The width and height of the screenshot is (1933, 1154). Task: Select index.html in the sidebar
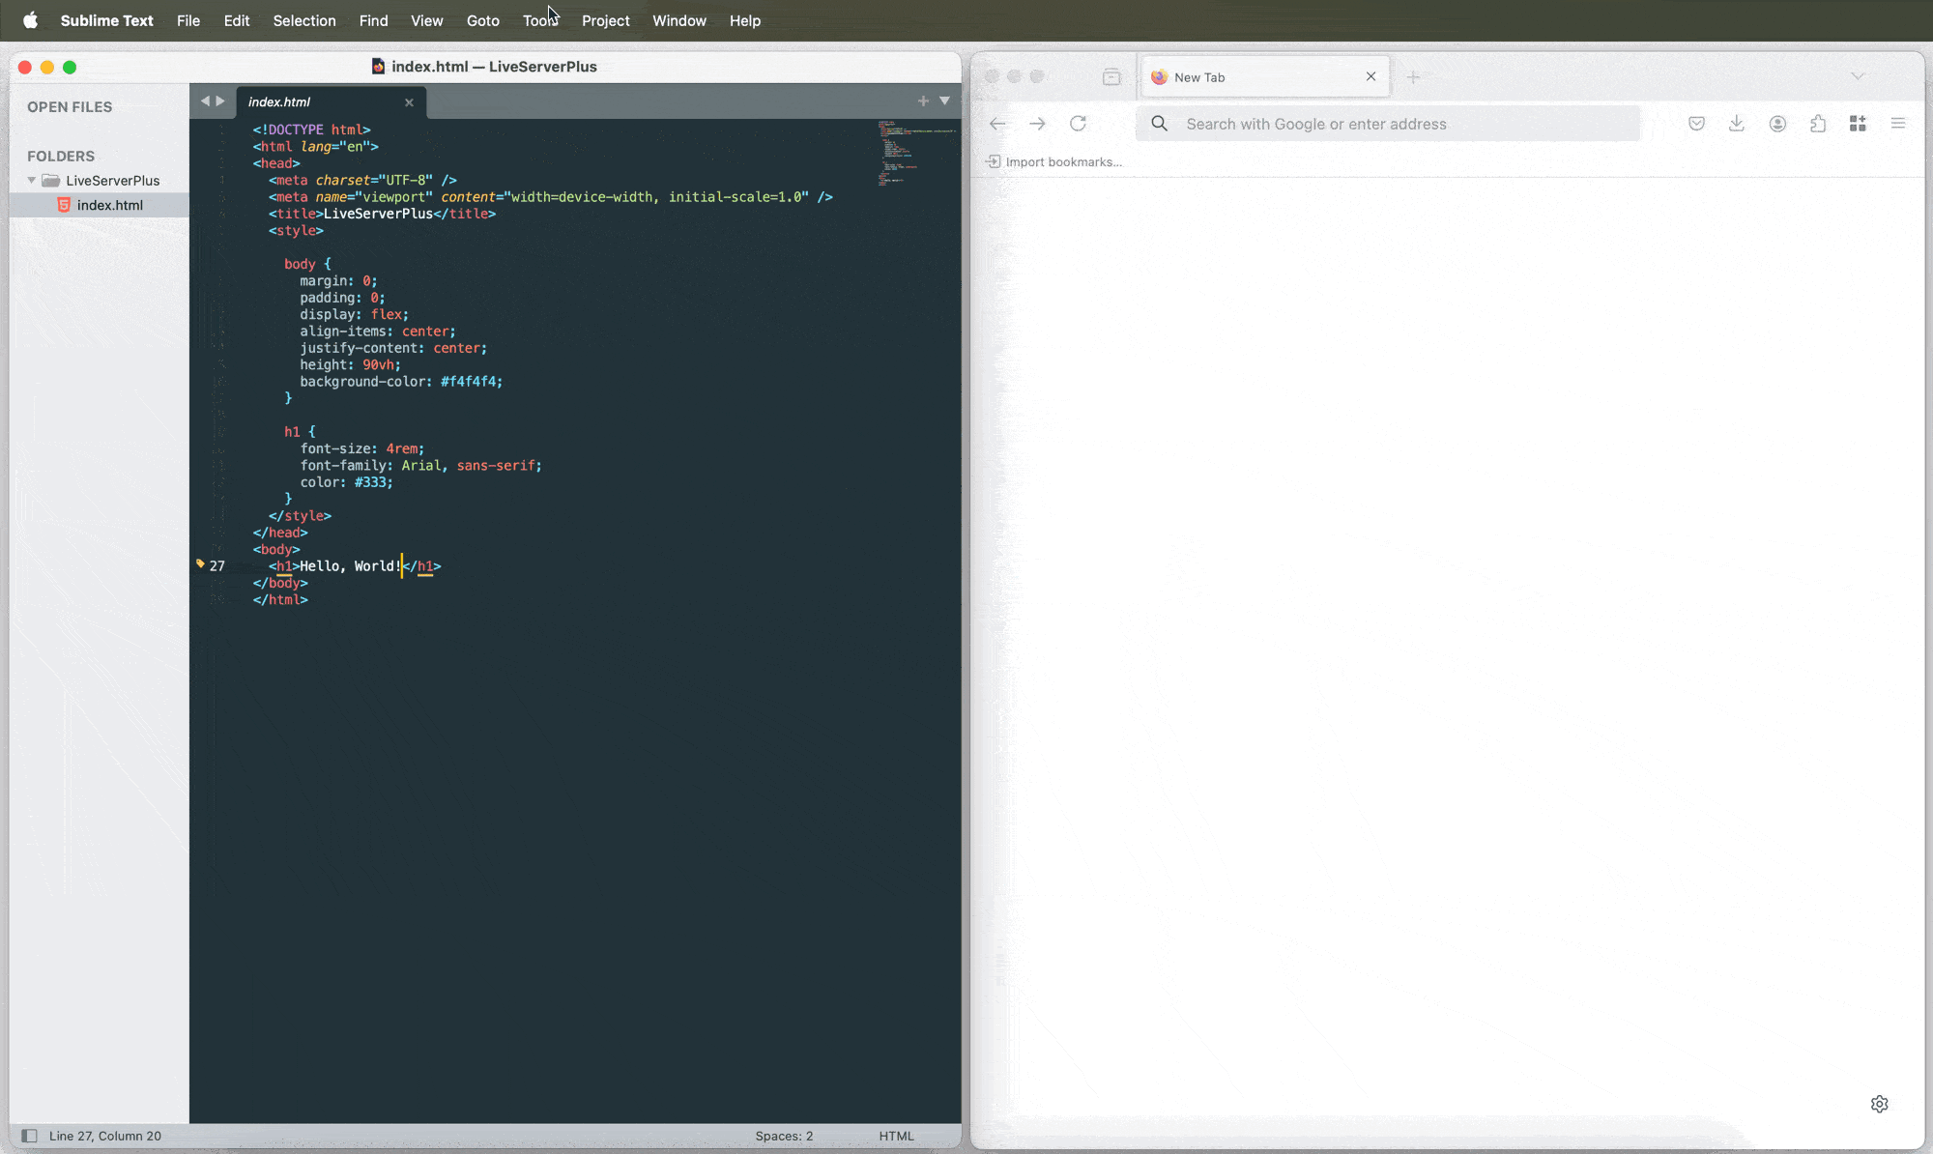[x=109, y=205]
